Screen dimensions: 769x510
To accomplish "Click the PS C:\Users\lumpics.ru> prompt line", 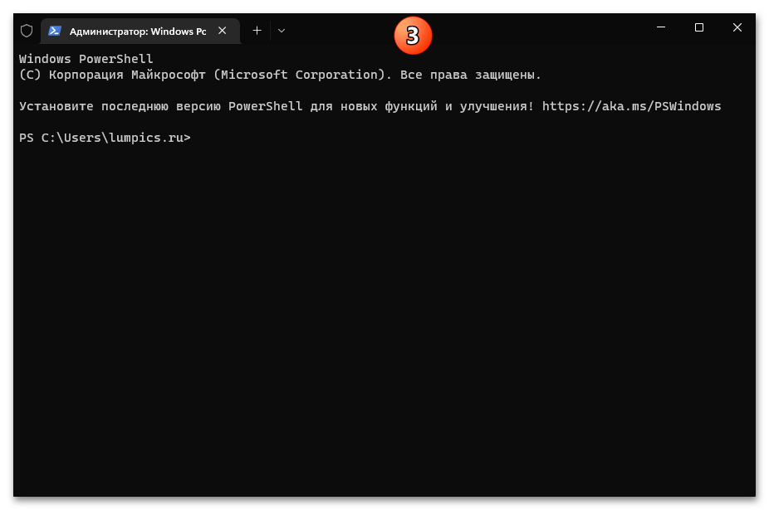I will 105,138.
